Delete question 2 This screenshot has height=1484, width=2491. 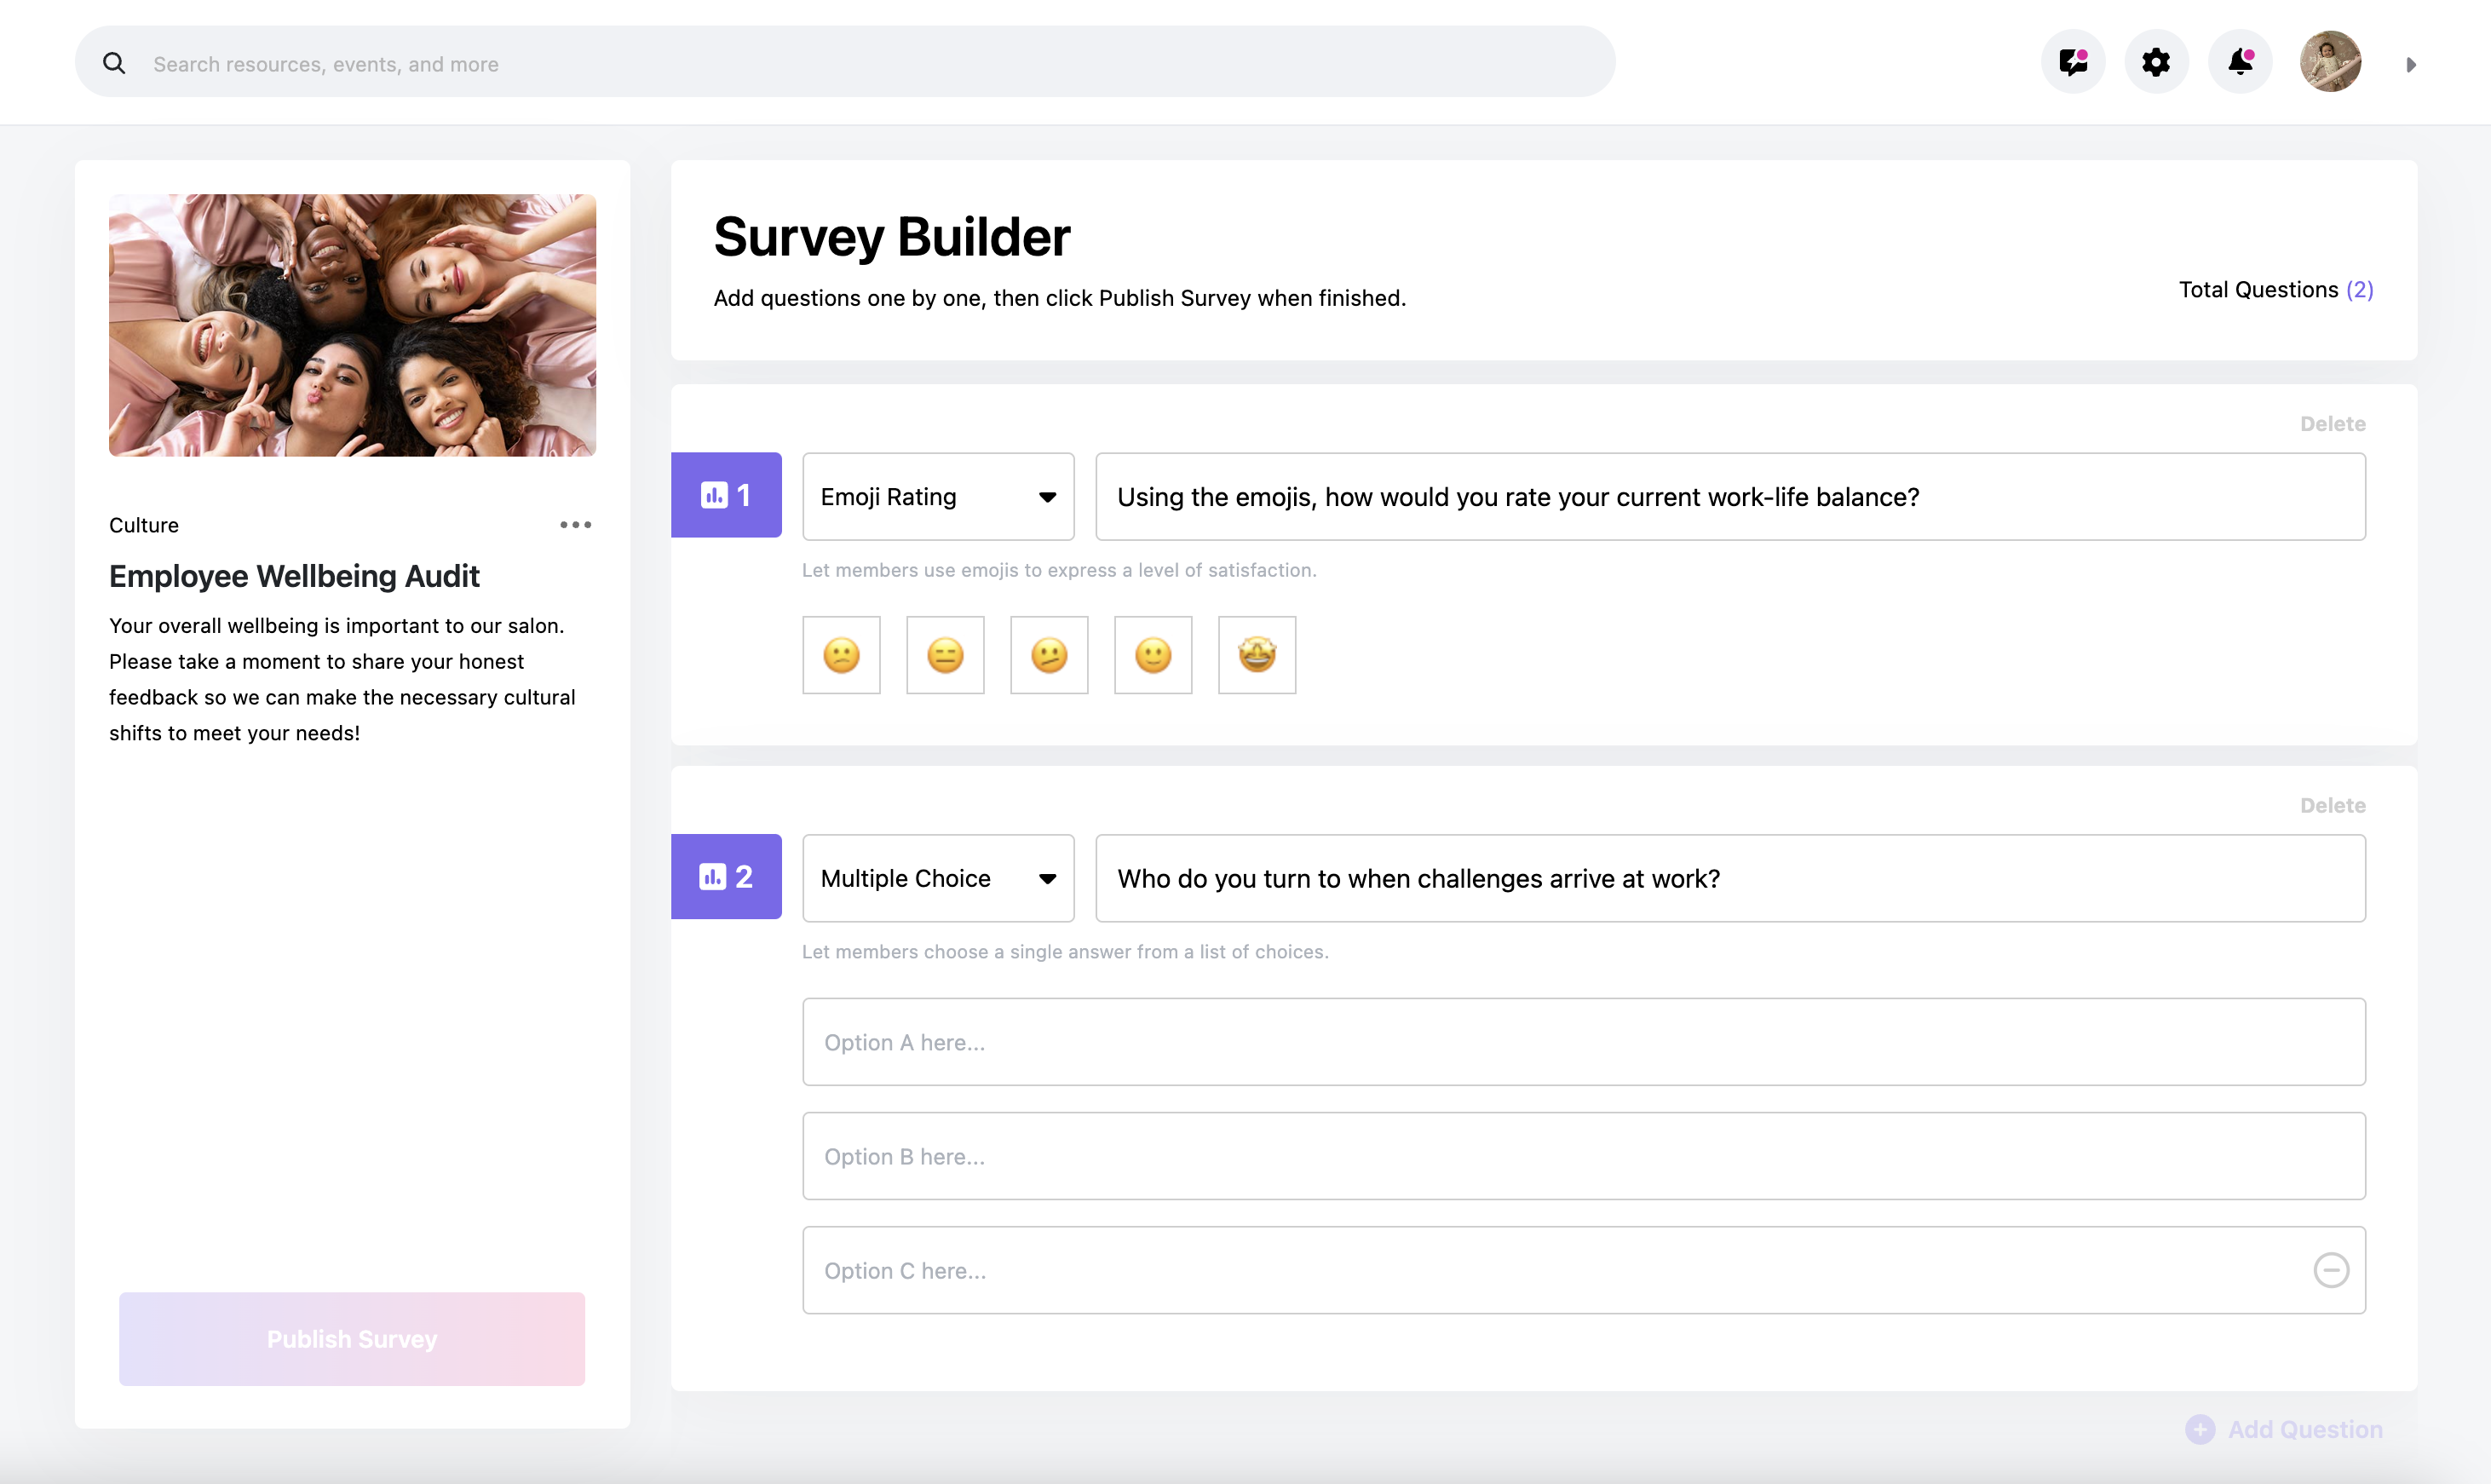(2332, 805)
